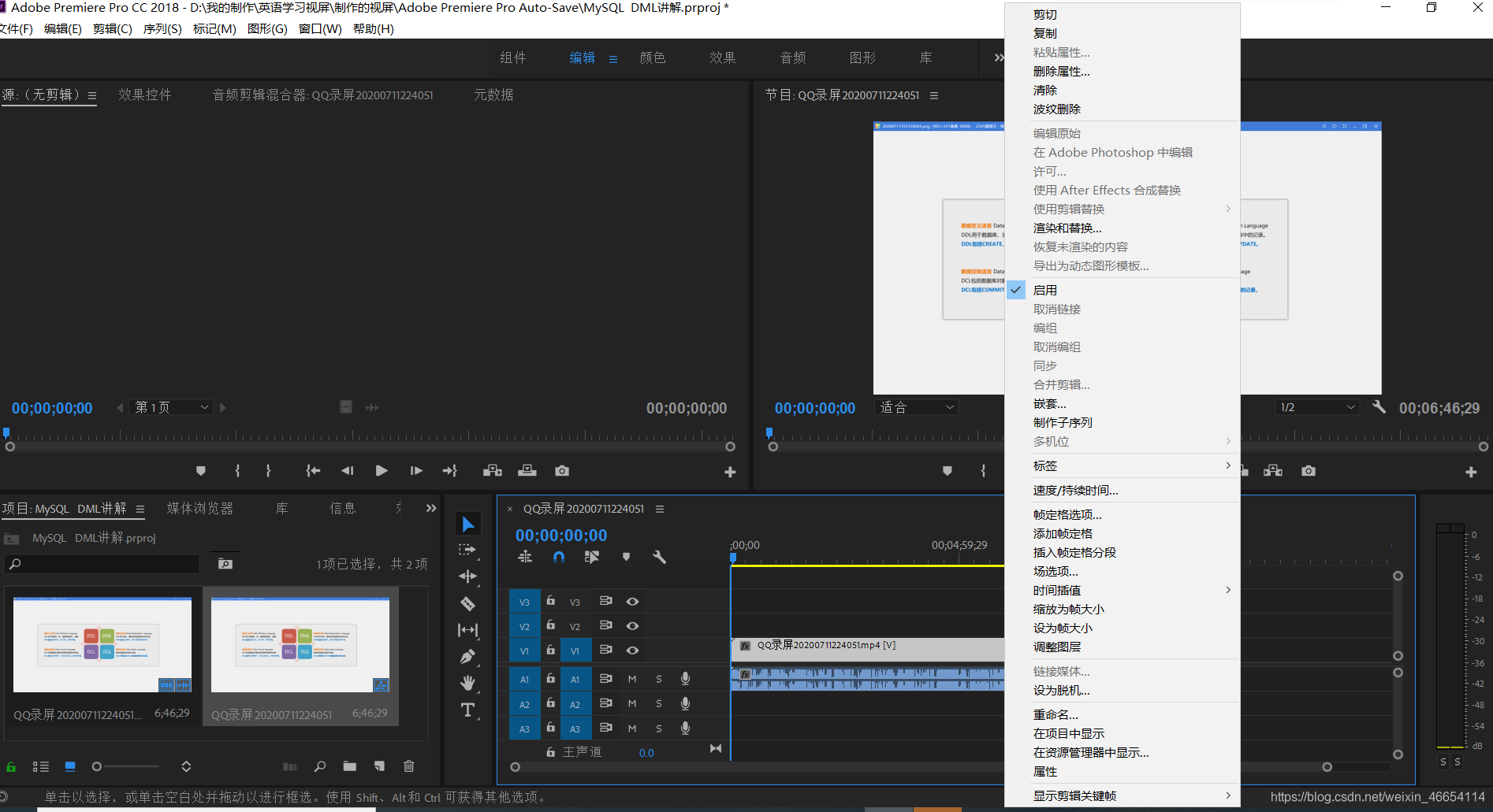Screen dimensions: 1493x812
Task: Switch to 效果控件 tab
Action: point(145,95)
